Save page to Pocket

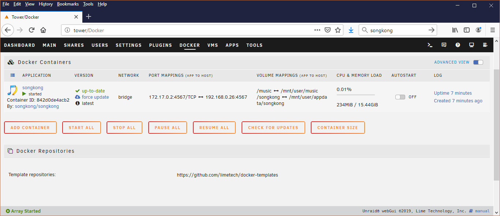328,30
